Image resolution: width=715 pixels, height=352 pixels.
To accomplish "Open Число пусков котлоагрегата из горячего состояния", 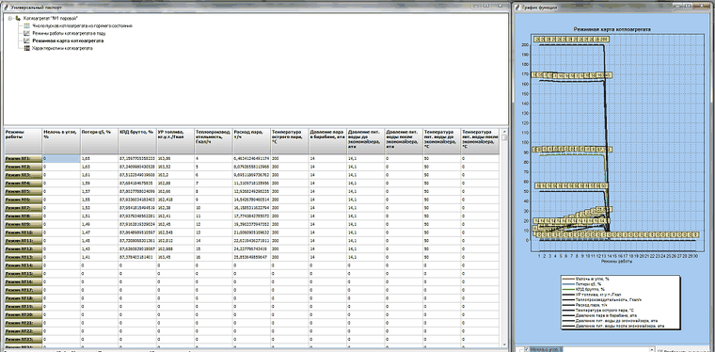I will [82, 26].
